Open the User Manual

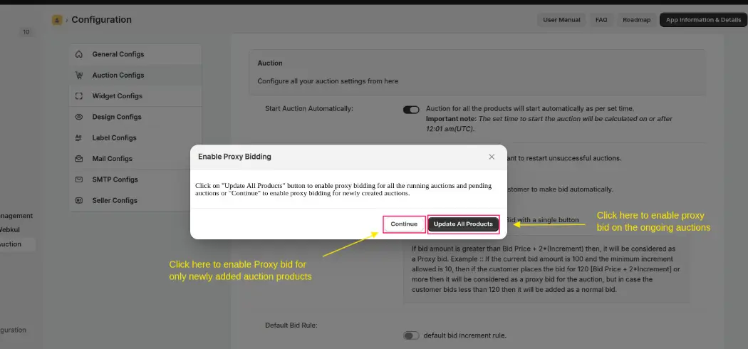(x=561, y=20)
